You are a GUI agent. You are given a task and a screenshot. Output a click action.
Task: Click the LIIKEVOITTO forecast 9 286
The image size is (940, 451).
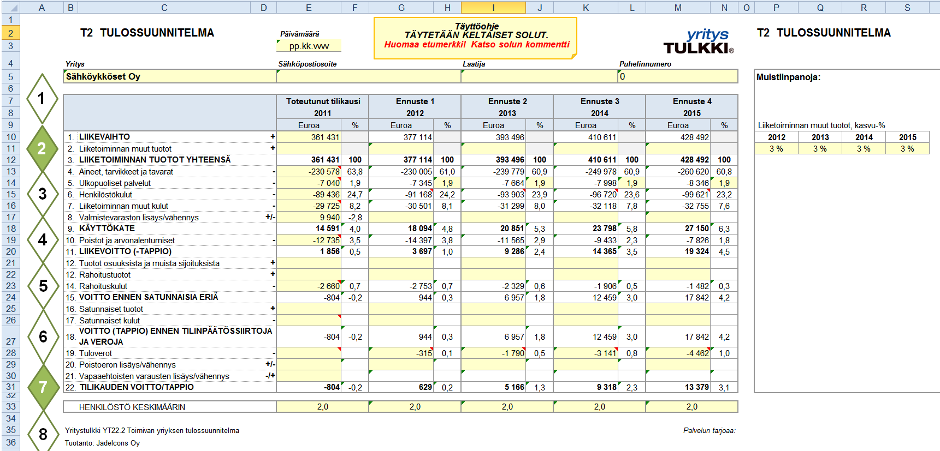tap(493, 251)
